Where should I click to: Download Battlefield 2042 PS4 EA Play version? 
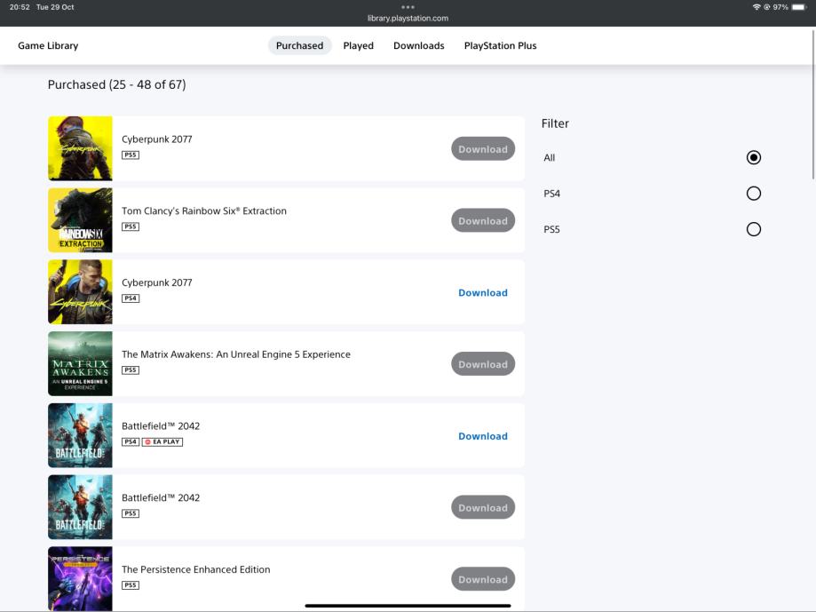(x=483, y=436)
